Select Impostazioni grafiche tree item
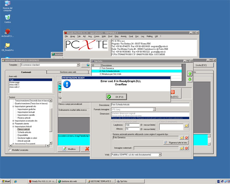230x184 pixels. pos(26,109)
